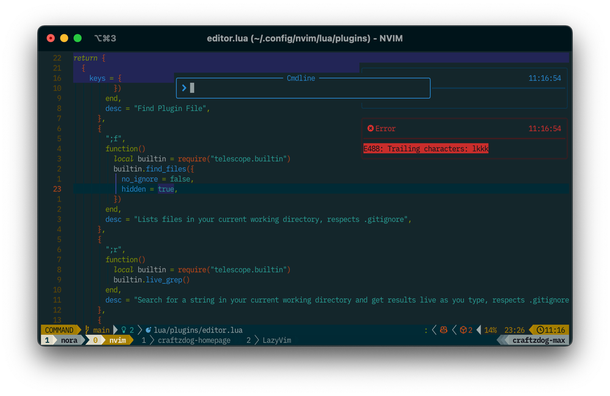Click the Error badge icon in the notification popup
The image size is (610, 396).
(371, 129)
